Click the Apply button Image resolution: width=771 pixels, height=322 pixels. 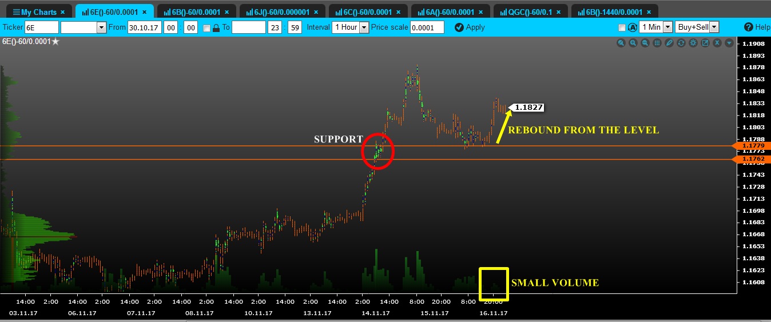(470, 27)
